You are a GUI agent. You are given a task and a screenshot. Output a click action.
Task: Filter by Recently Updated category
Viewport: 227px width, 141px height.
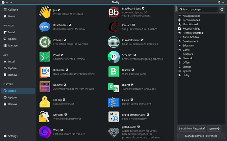click(201, 33)
